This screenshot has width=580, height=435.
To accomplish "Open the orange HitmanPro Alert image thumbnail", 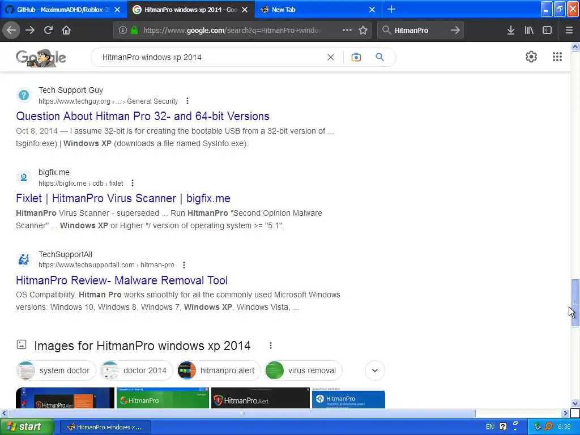I will click(65, 398).
